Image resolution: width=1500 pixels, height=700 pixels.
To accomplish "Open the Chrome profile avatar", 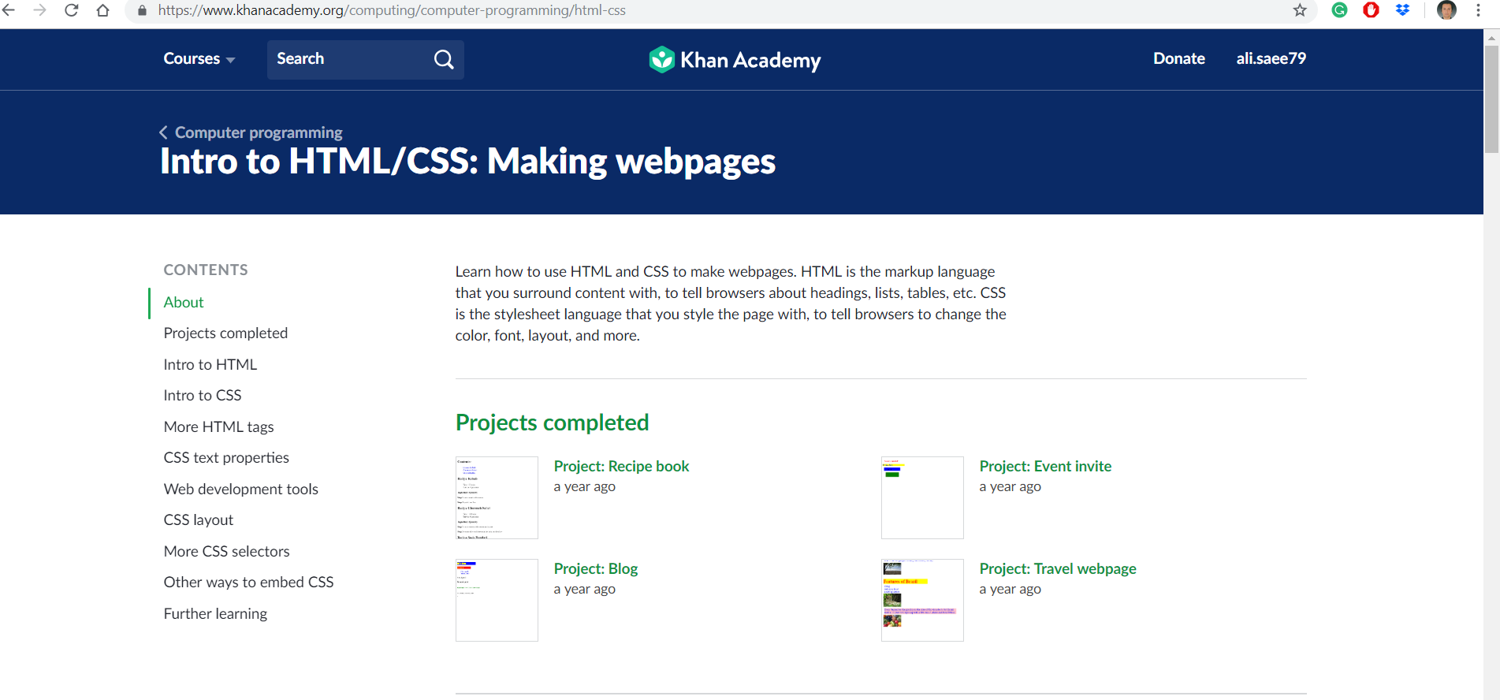I will coord(1446,10).
